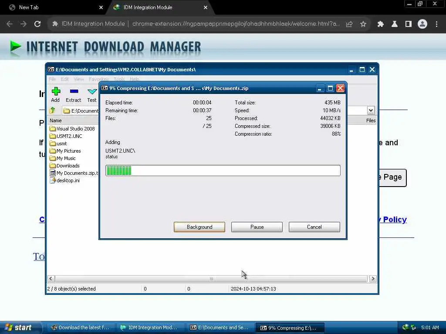Minimize the compressing dialog
The image size is (446, 334).
coord(319,88)
